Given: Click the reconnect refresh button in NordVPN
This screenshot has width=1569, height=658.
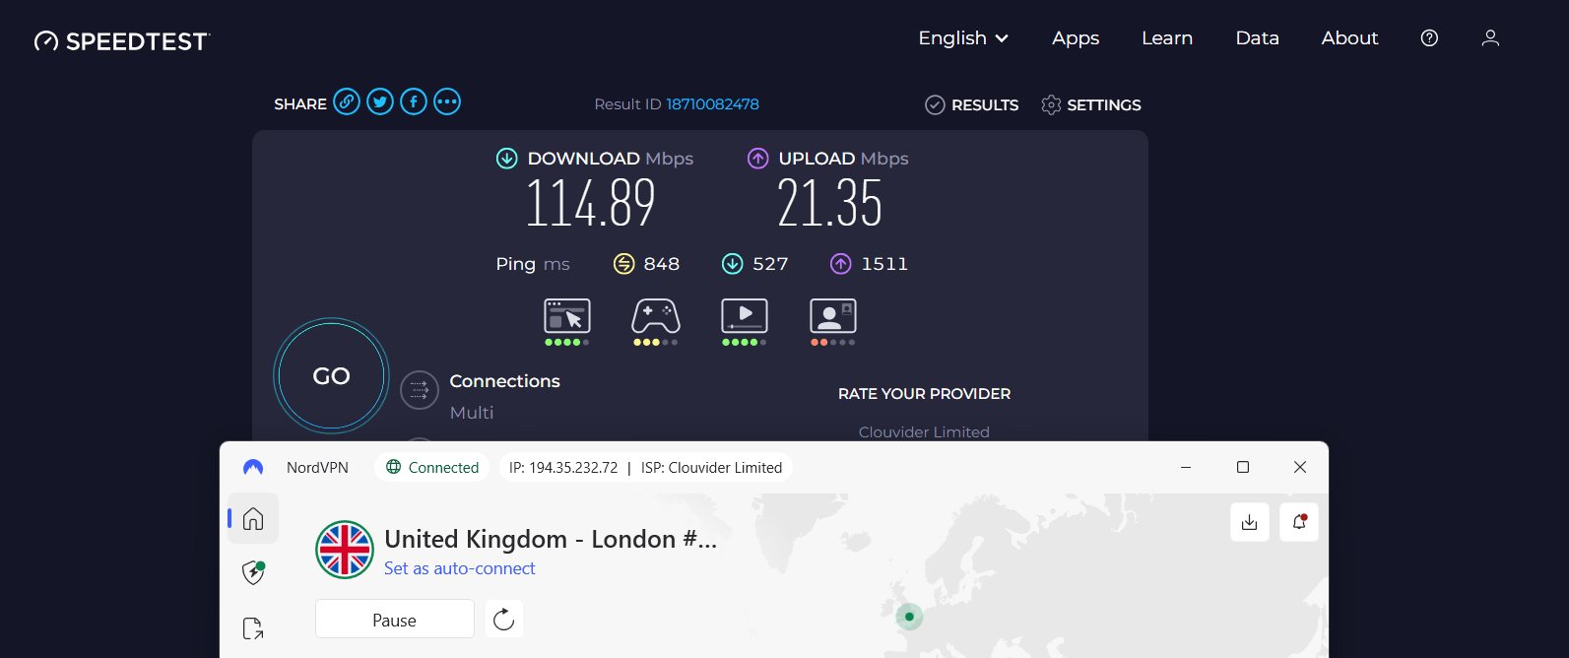Looking at the screenshot, I should coord(503,620).
